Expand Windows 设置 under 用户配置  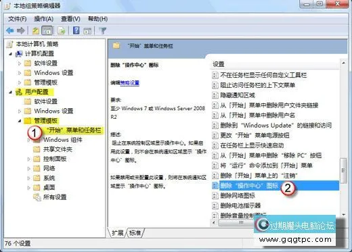click(x=20, y=111)
